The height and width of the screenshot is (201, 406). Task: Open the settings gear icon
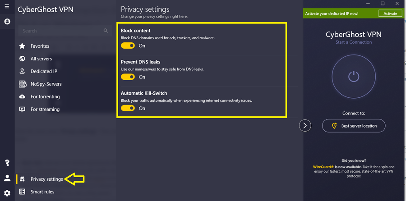click(7, 193)
